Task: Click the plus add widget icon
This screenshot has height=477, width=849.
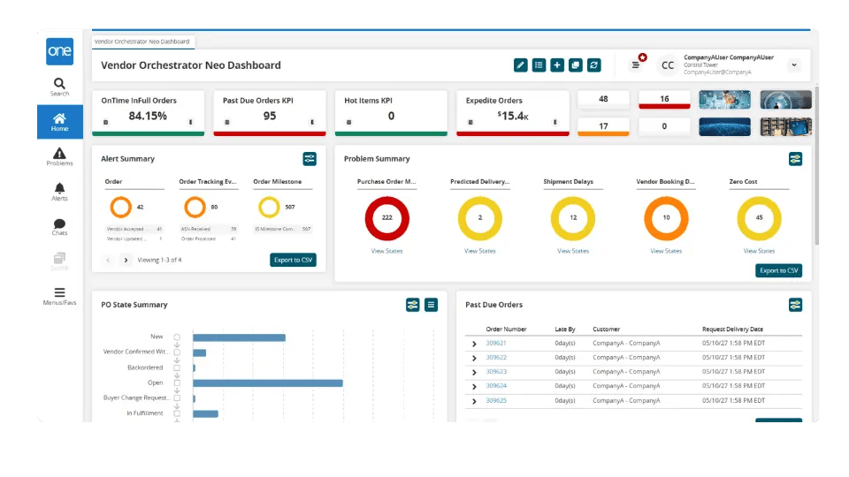Action: [x=557, y=65]
